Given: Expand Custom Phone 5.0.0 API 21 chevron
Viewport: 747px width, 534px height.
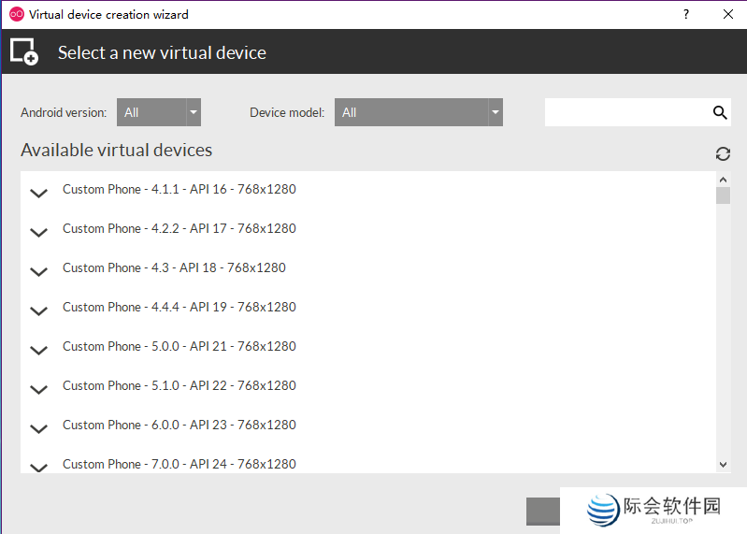Looking at the screenshot, I should click(x=38, y=351).
